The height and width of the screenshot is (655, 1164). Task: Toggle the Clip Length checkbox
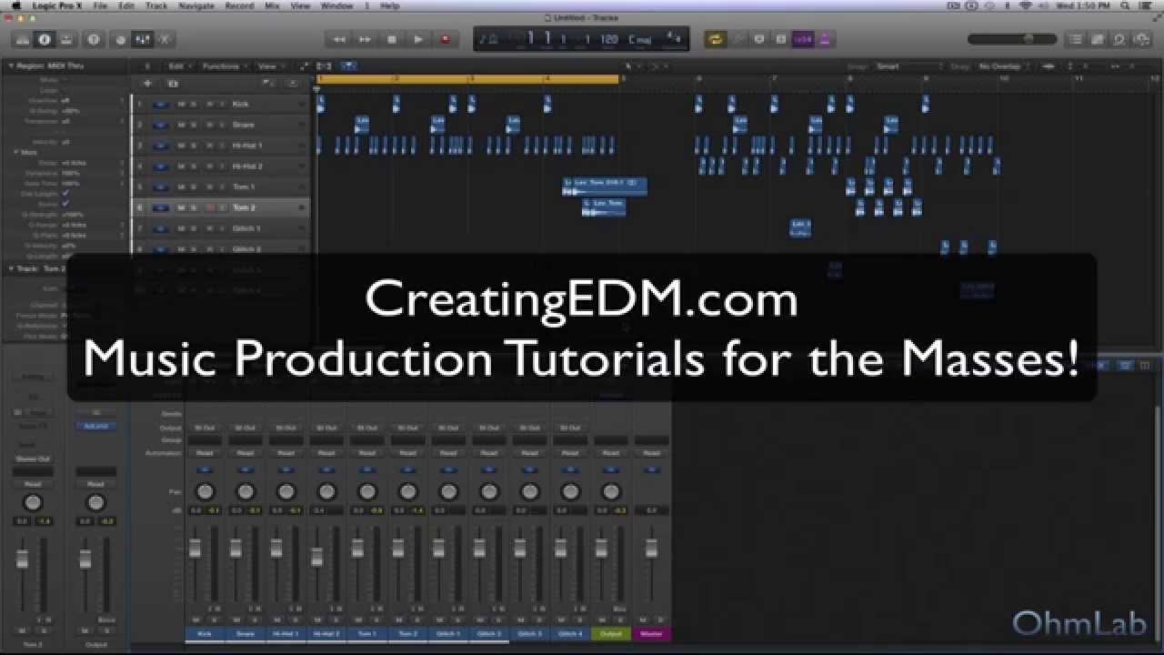click(x=65, y=194)
